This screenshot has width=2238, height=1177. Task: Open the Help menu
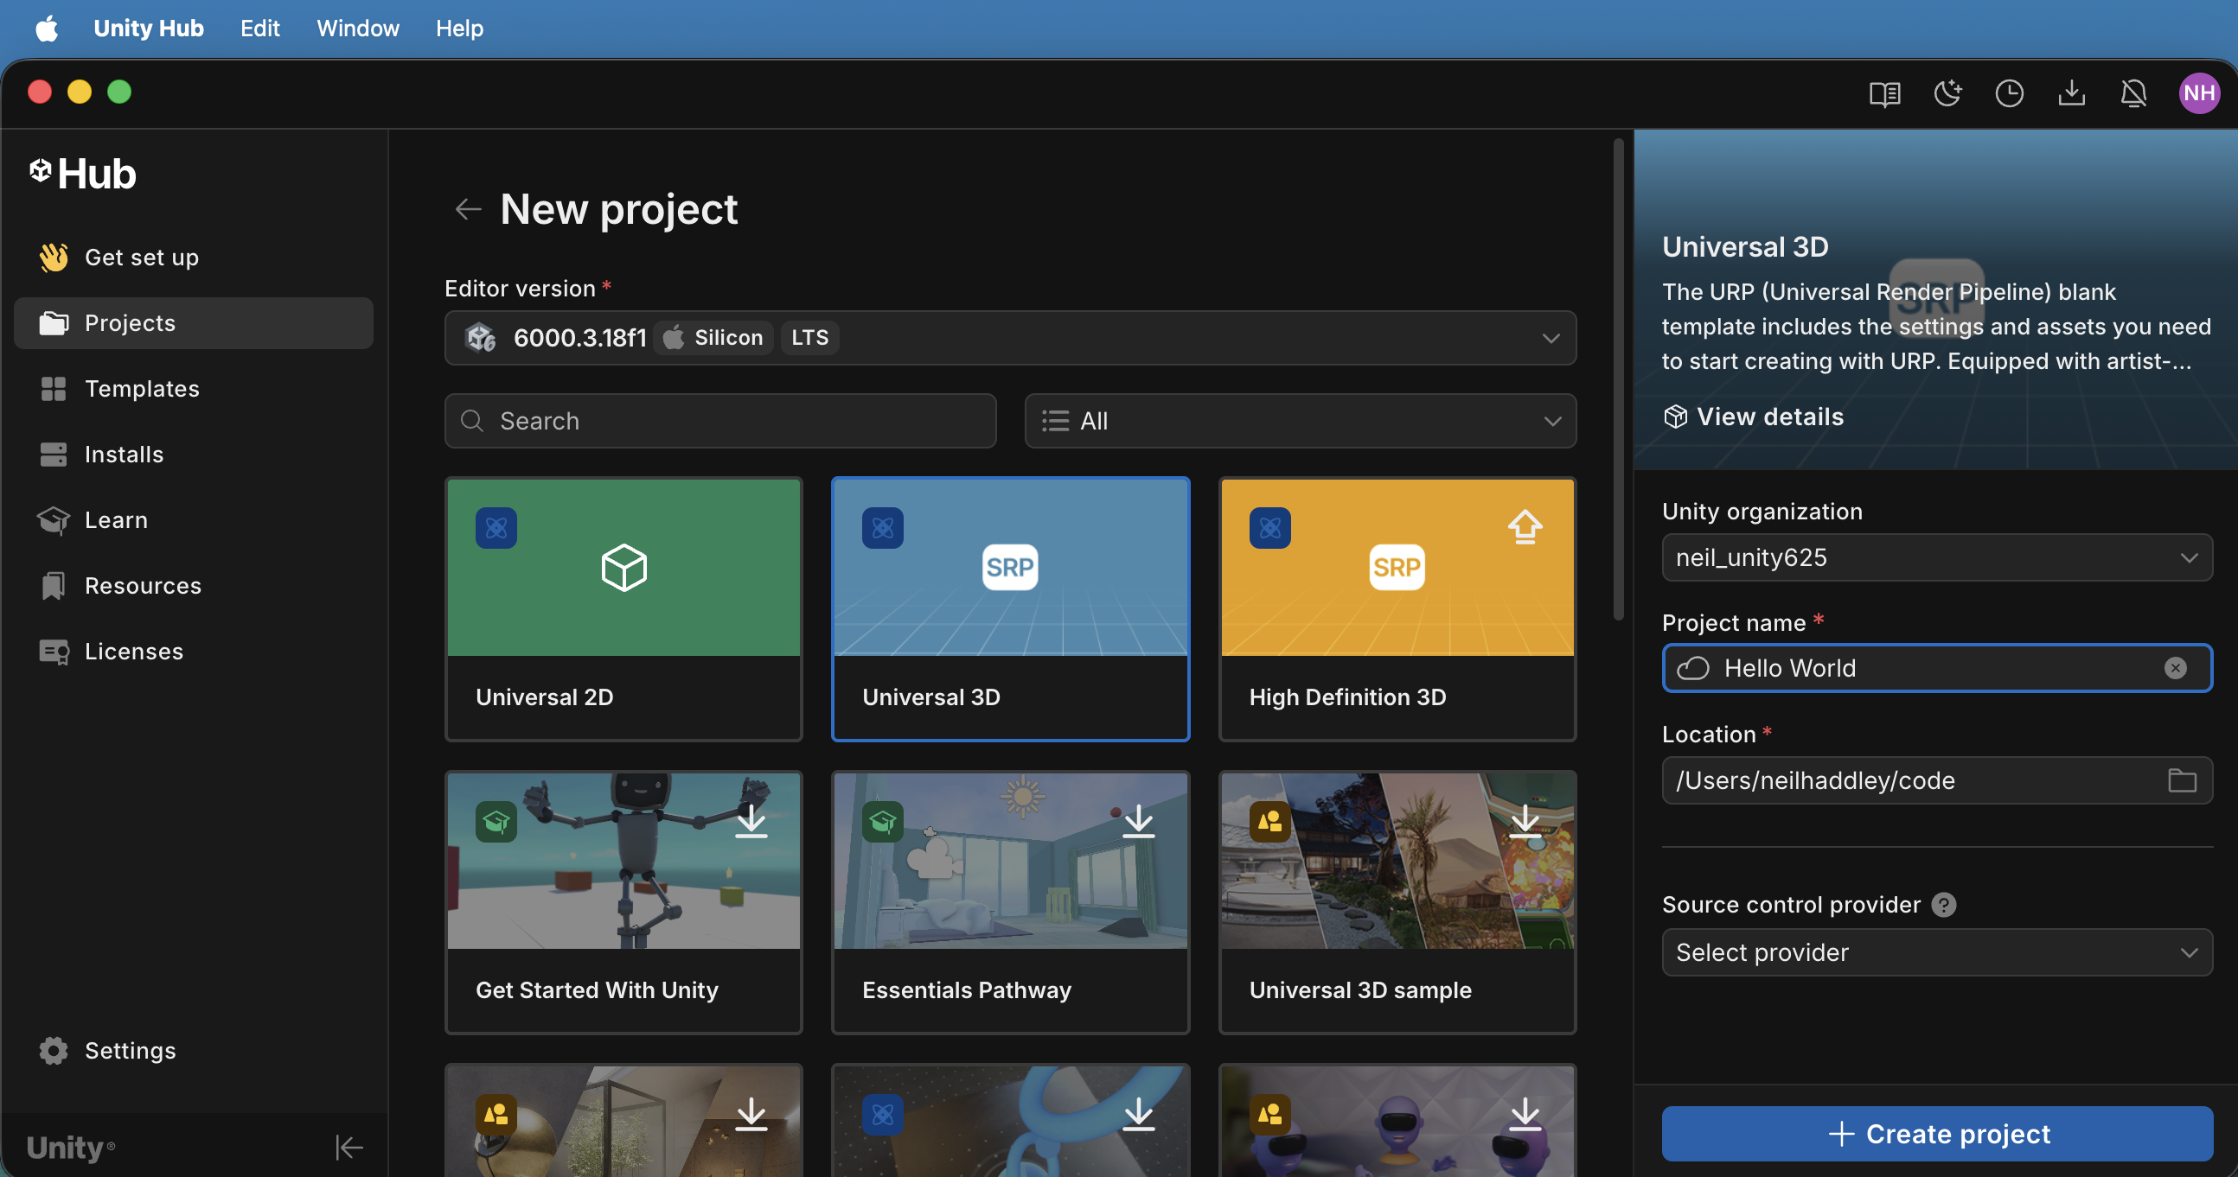point(459,28)
